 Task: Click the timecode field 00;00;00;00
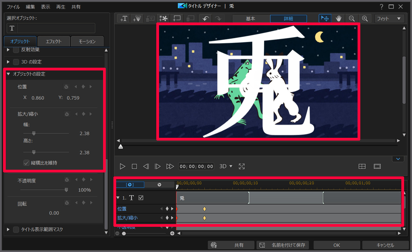[x=196, y=166]
